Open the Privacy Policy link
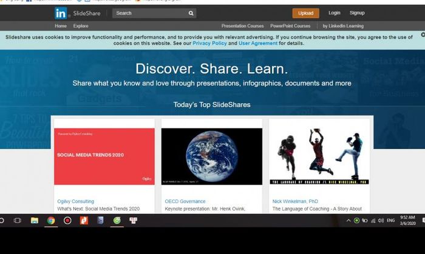Screen dimensions: 425x254 [209, 43]
